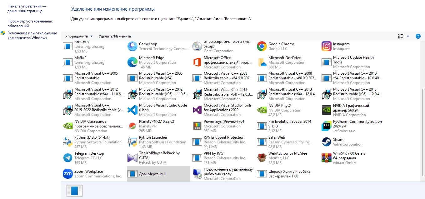
Task: Click the Microsoft OneDrive icon
Action: 262,62
